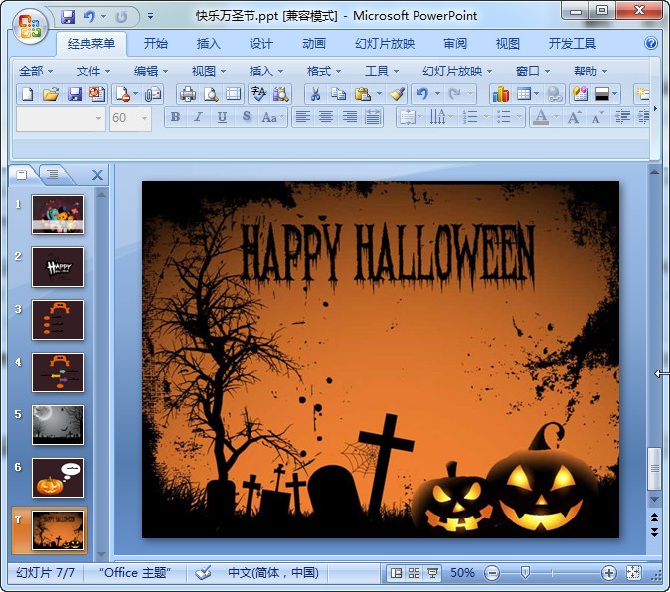The width and height of the screenshot is (670, 592).
Task: Open the font name combo box
Action: point(61,118)
